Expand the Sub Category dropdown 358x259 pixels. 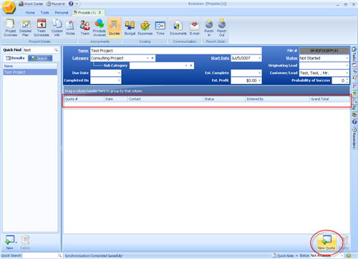pos(186,65)
